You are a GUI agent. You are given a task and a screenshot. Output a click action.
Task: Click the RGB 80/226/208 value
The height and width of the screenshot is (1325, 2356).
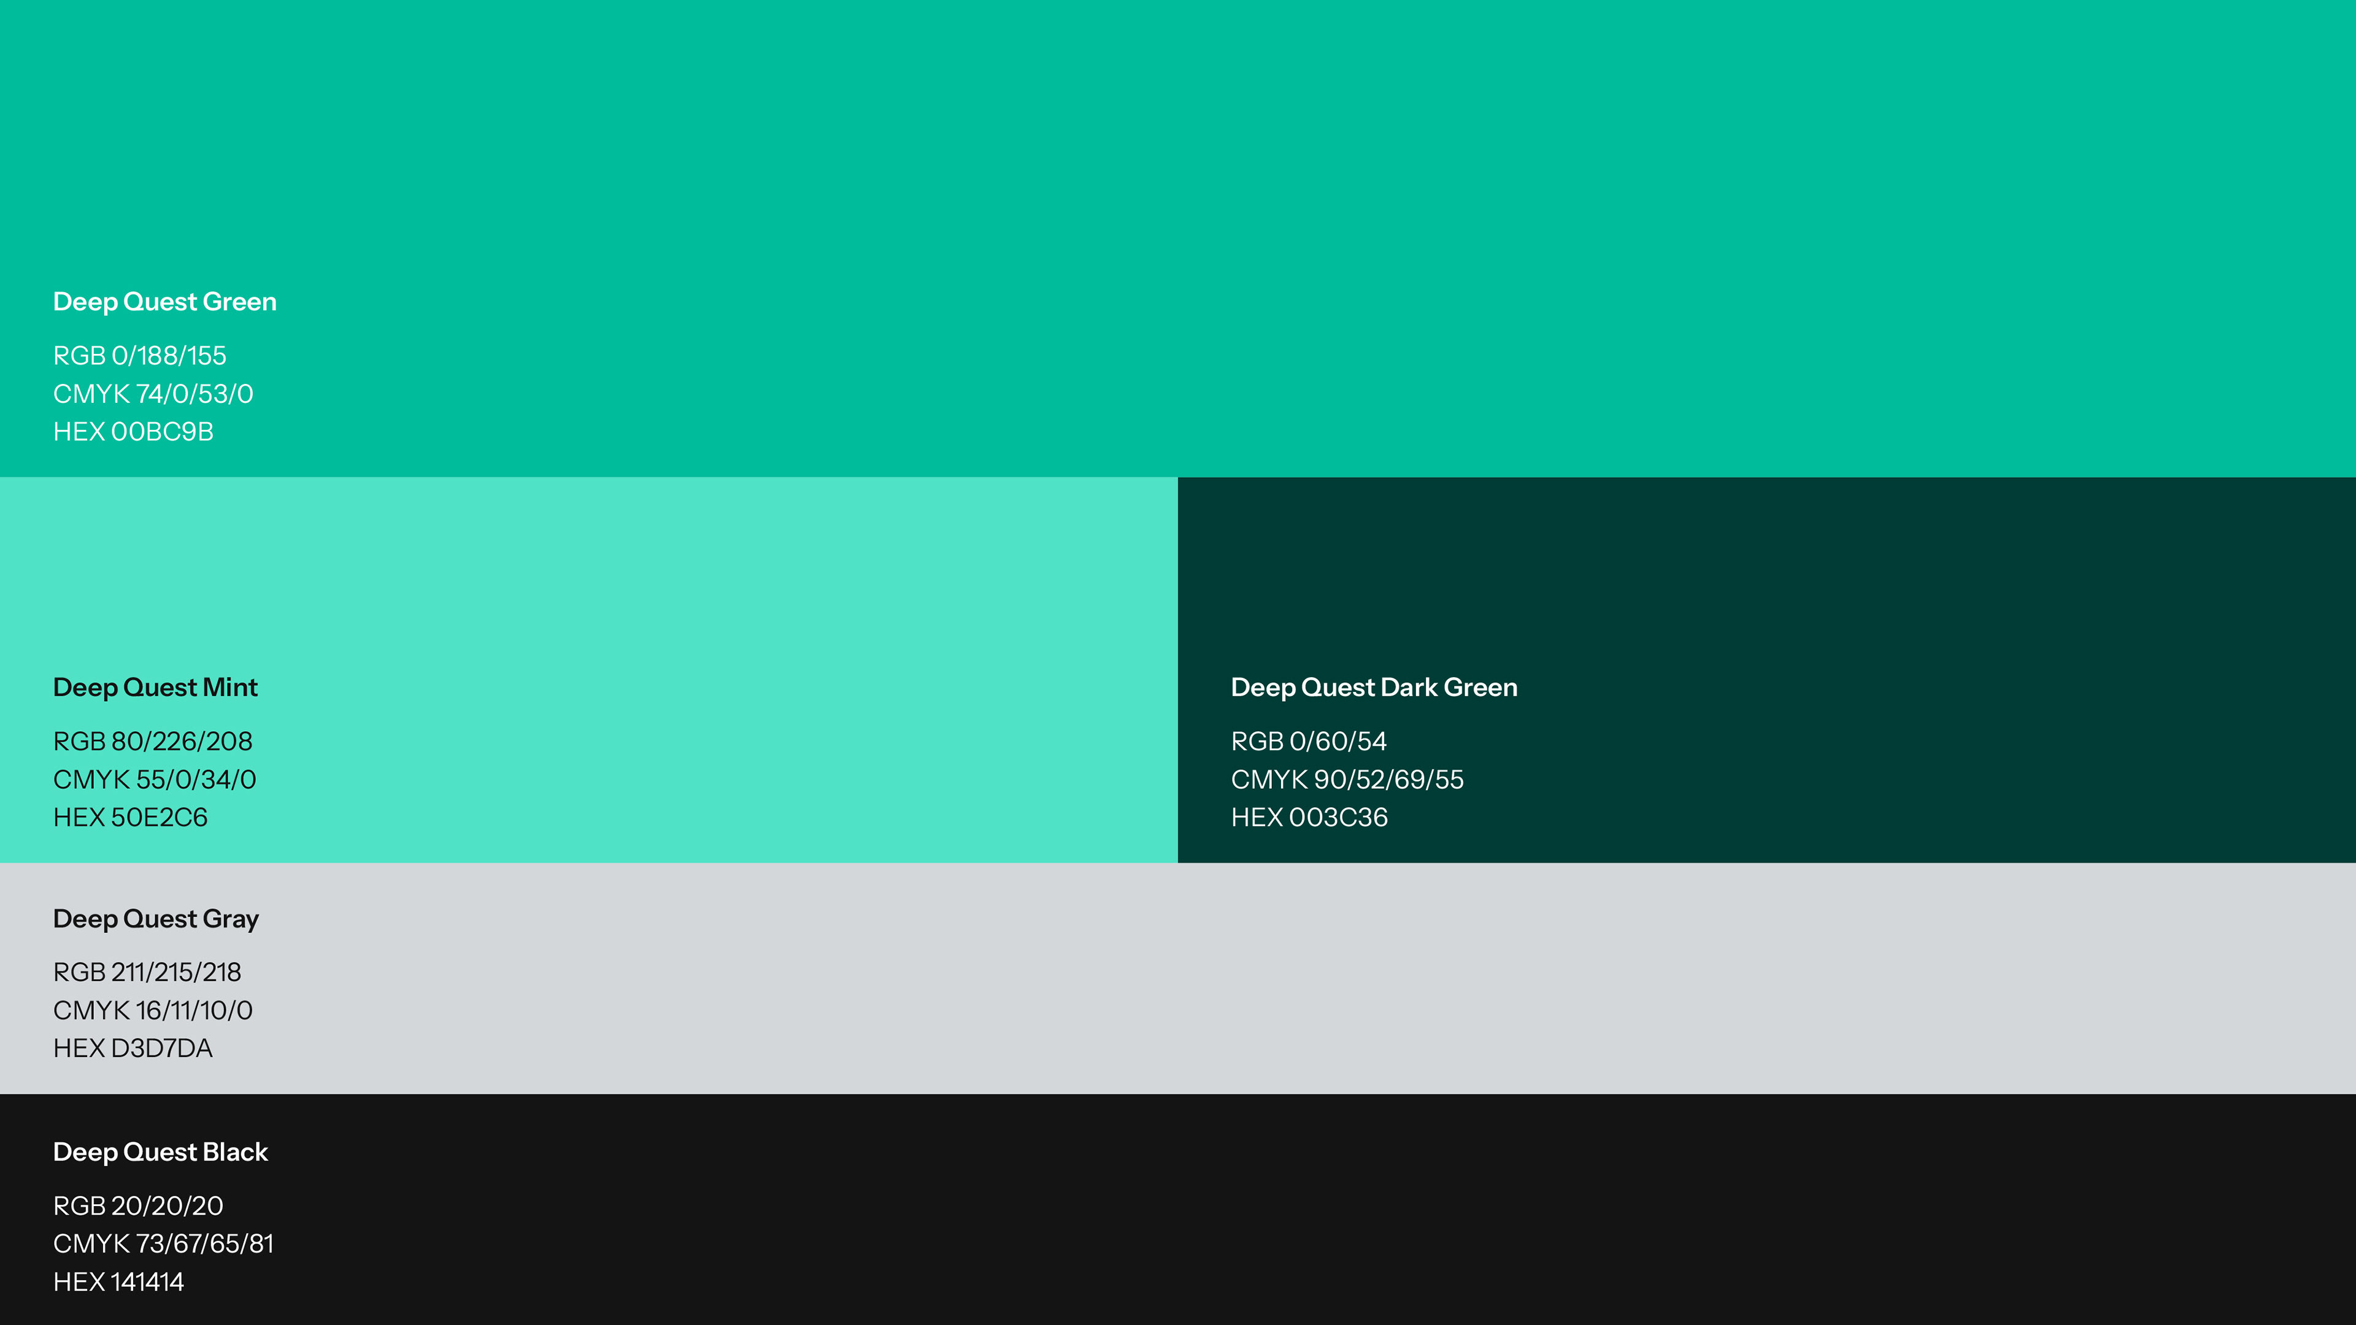coord(153,742)
